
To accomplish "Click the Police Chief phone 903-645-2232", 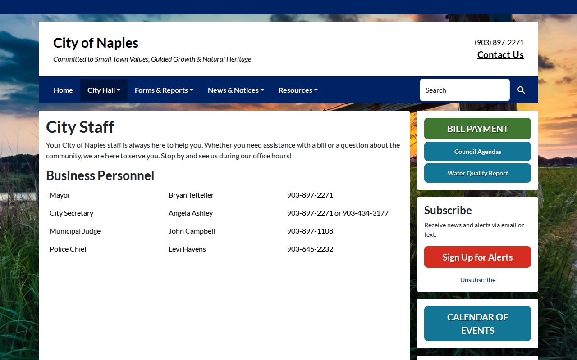I will tap(310, 249).
